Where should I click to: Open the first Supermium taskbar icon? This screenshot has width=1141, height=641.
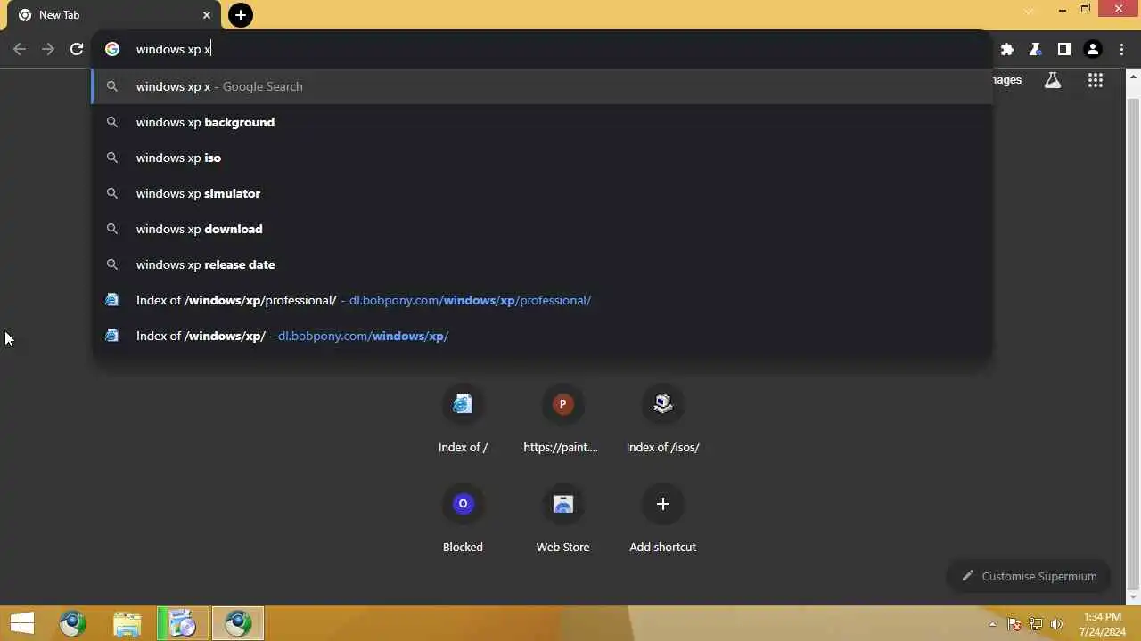click(x=73, y=624)
